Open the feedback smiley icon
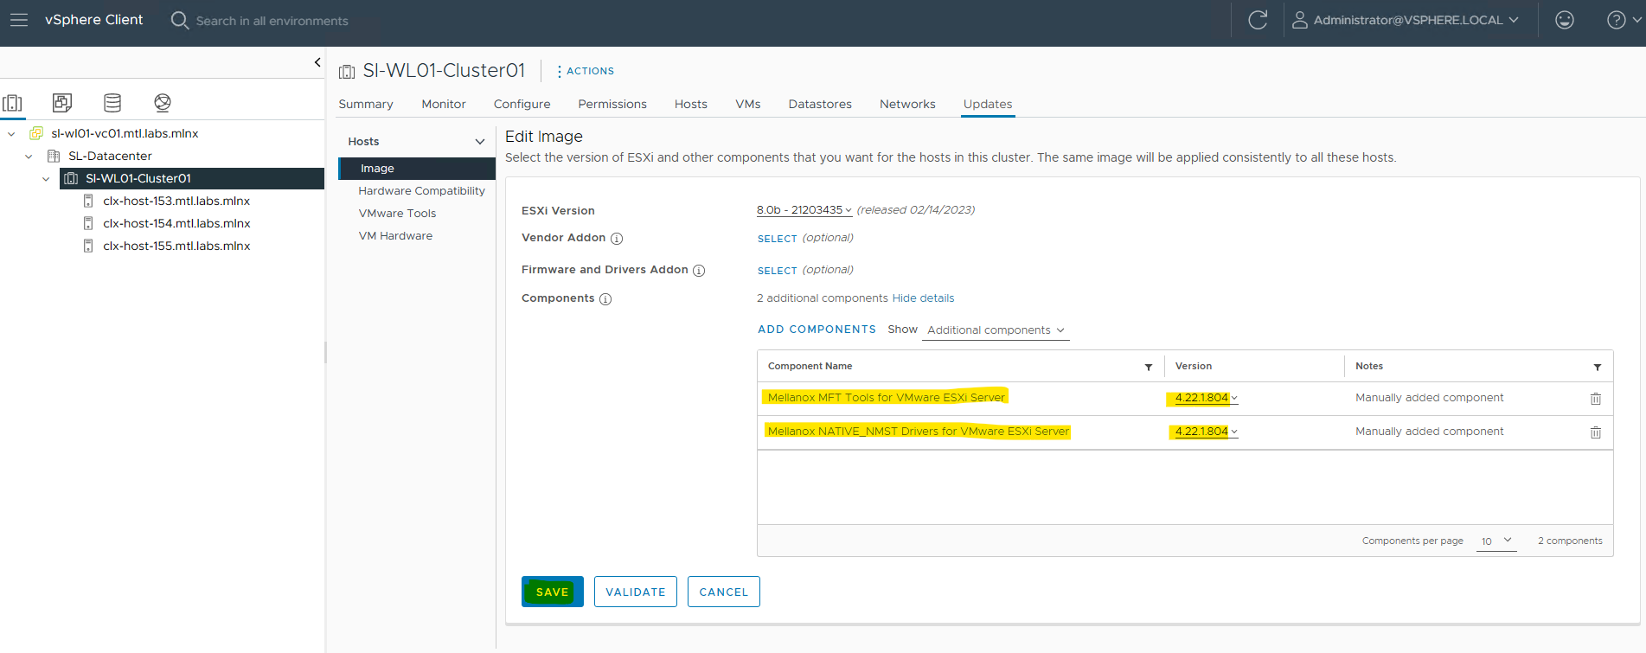Image resolution: width=1646 pixels, height=653 pixels. (1565, 20)
